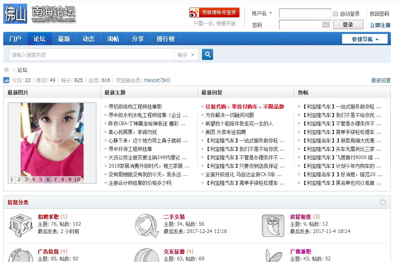This screenshot has width=401, height=262.
Task: Open the on-screen keyboard icon in password field
Action: [x=326, y=25]
